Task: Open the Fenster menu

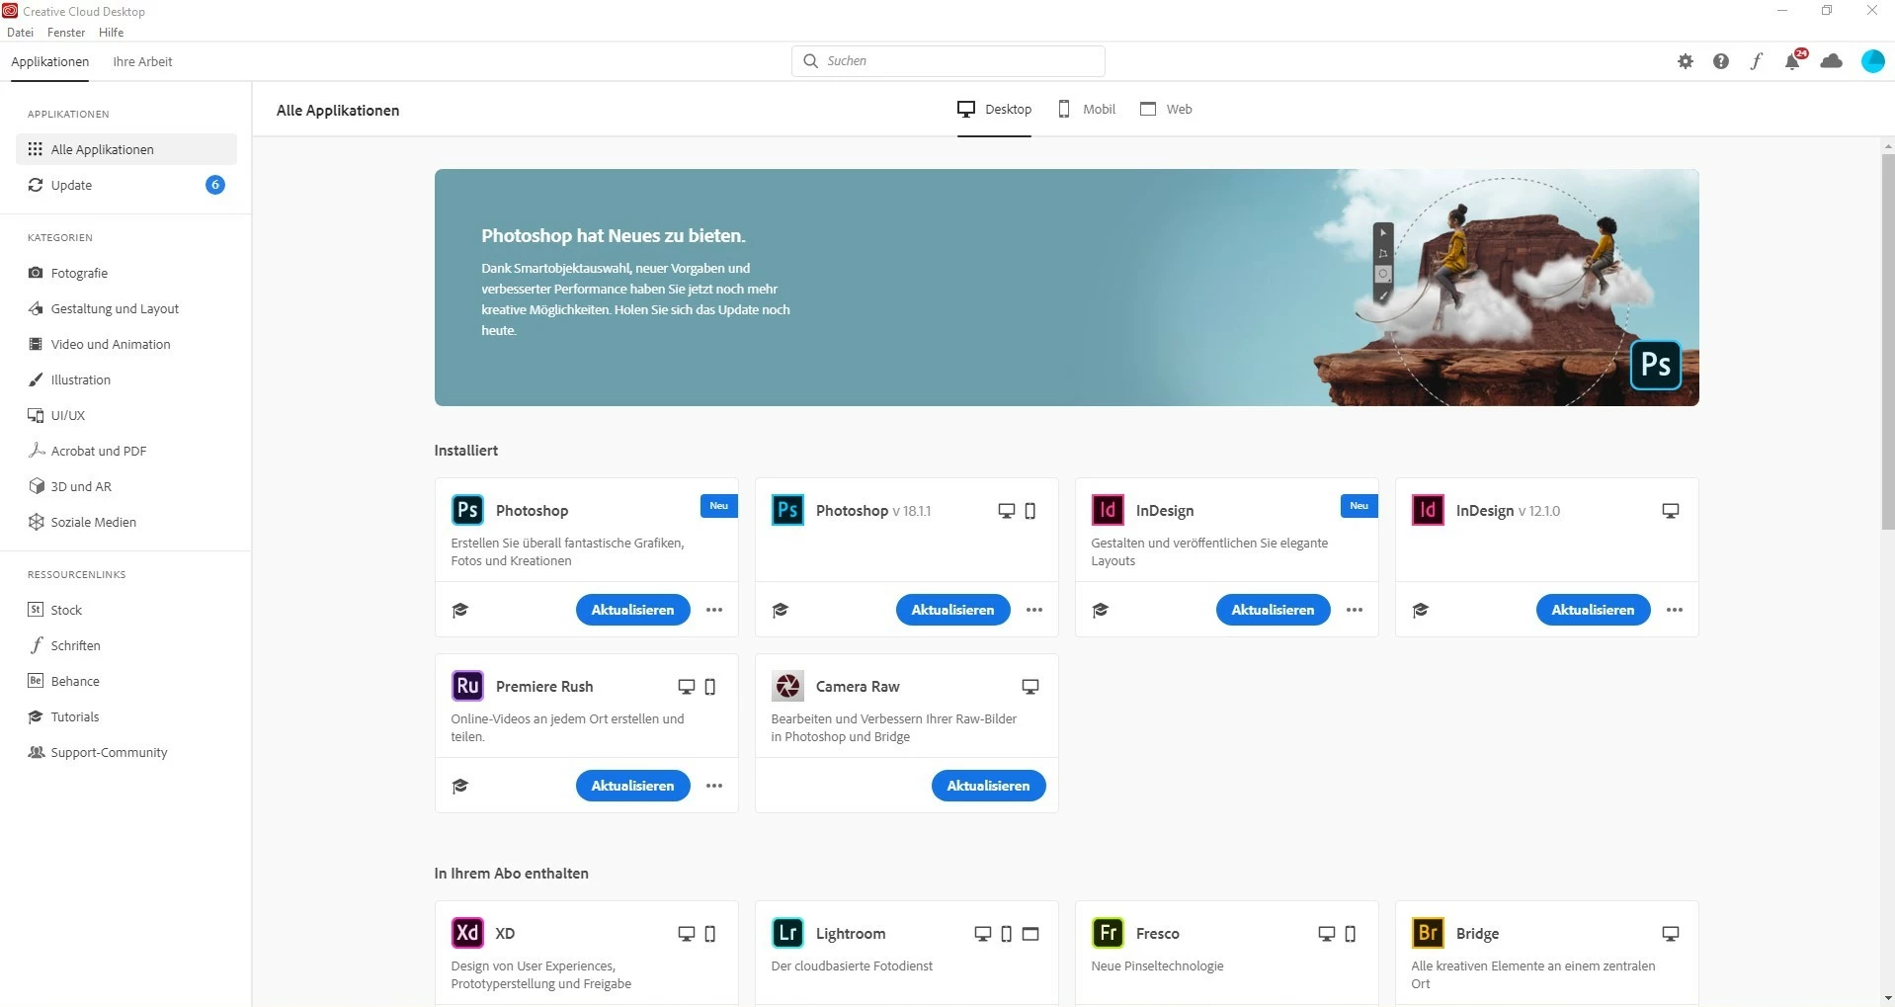Action: click(66, 33)
